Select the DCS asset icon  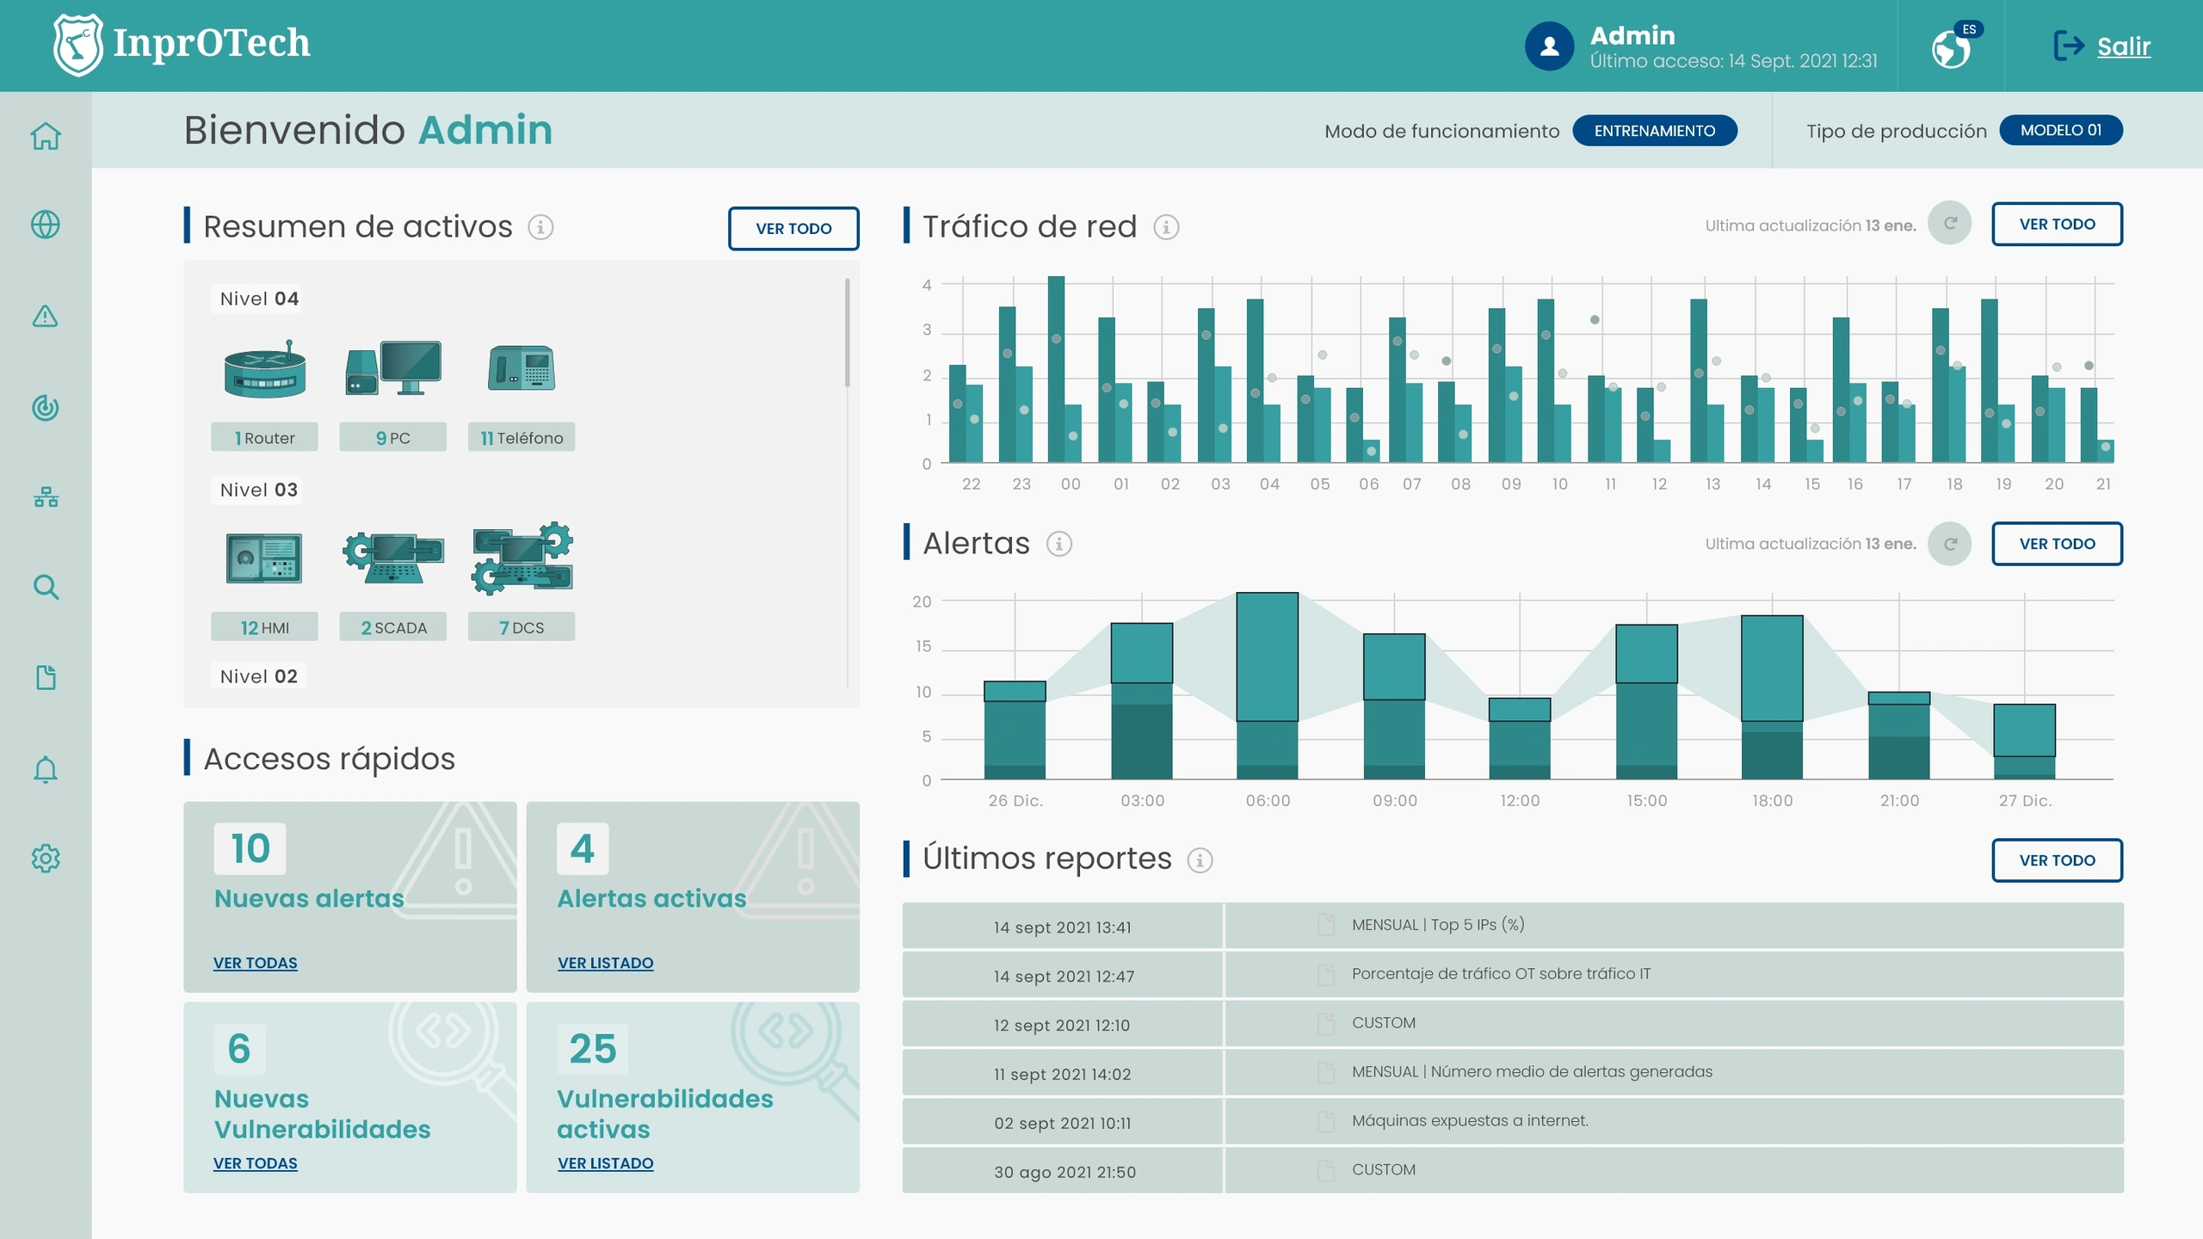tap(522, 558)
